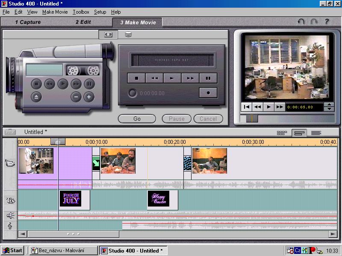The height and width of the screenshot is (256, 342).
Task: Open the Windows Start menu
Action: [x=12, y=250]
